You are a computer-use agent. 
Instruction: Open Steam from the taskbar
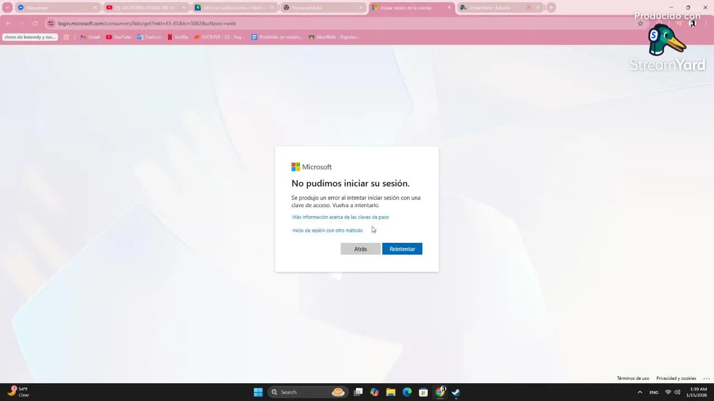[x=456, y=392]
